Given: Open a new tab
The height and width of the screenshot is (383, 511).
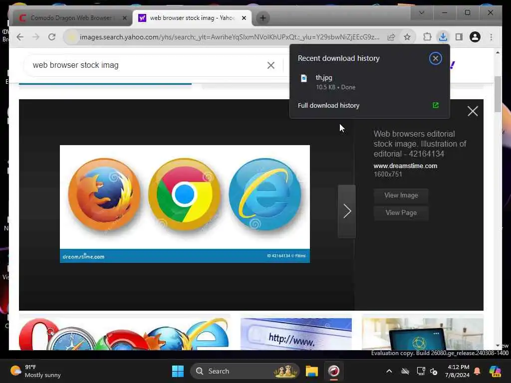Looking at the screenshot, I should [262, 18].
